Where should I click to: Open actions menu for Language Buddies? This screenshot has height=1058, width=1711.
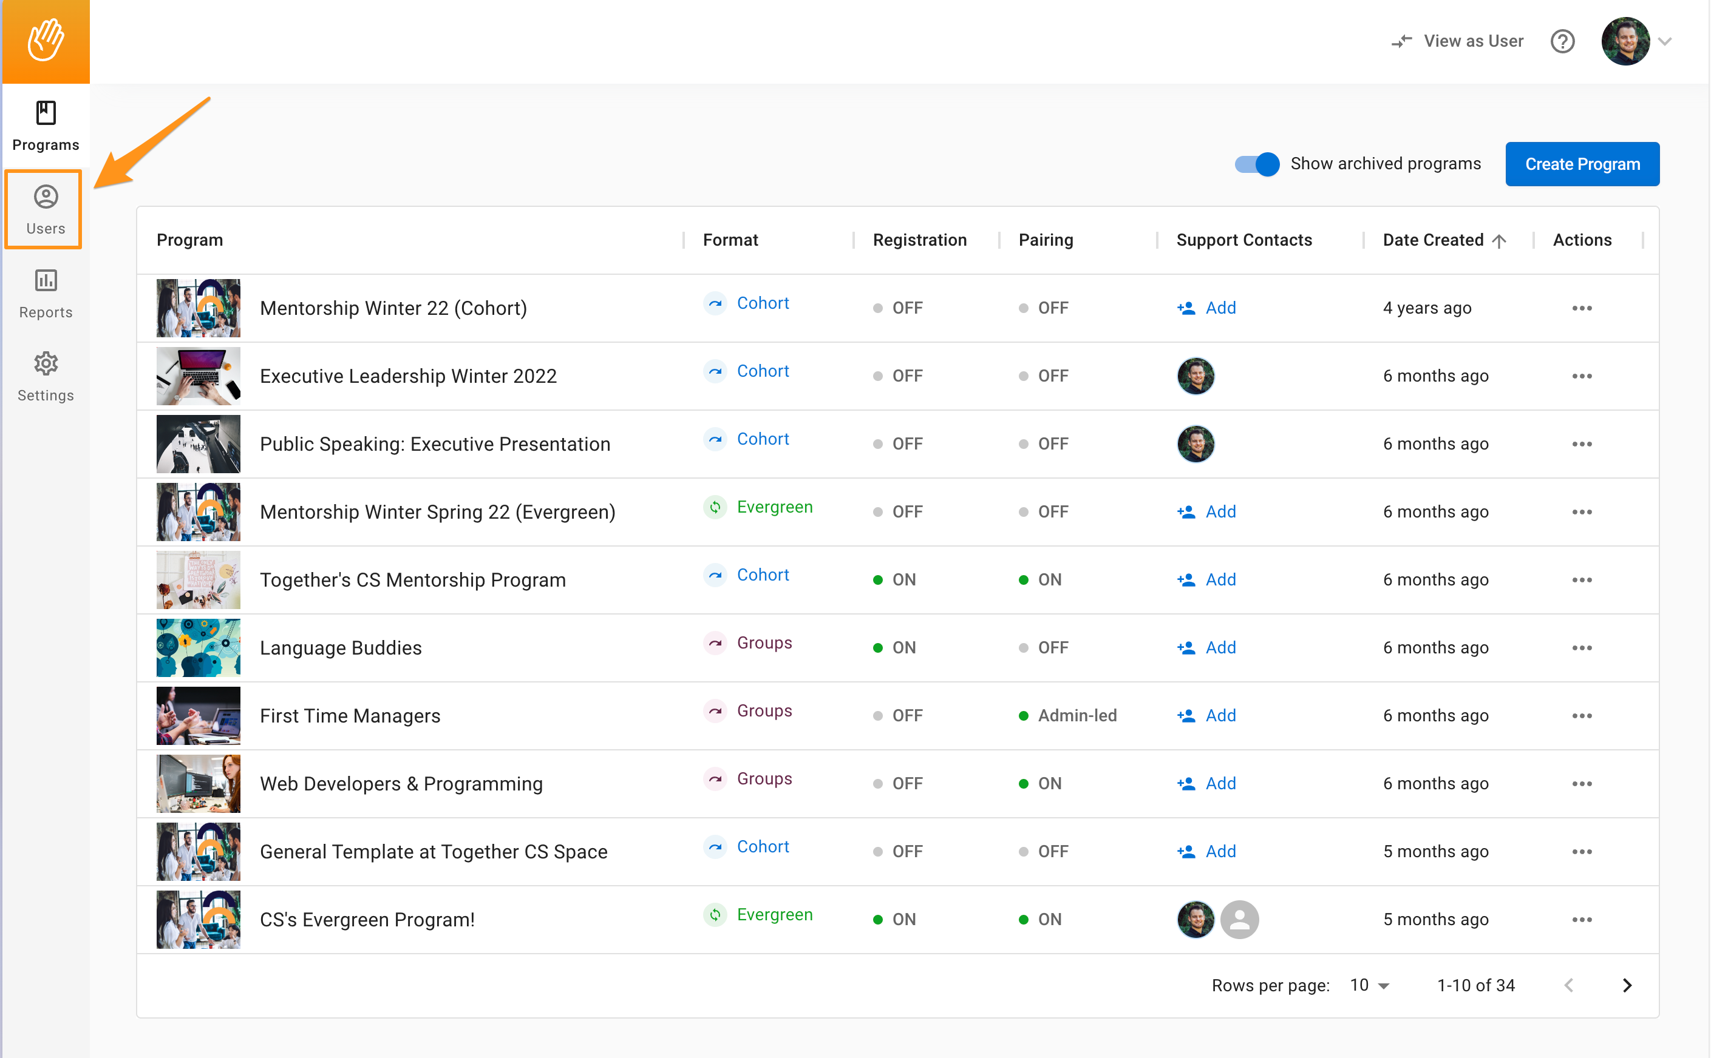coord(1582,647)
